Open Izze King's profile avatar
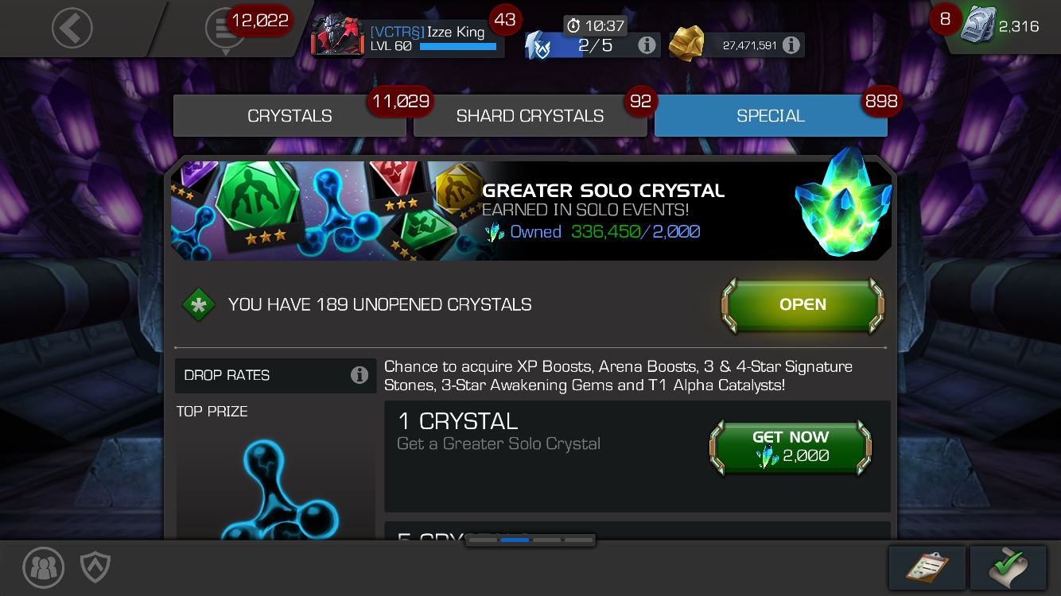 pos(337,37)
